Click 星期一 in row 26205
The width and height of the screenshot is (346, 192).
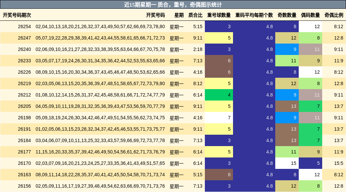coord(177,107)
